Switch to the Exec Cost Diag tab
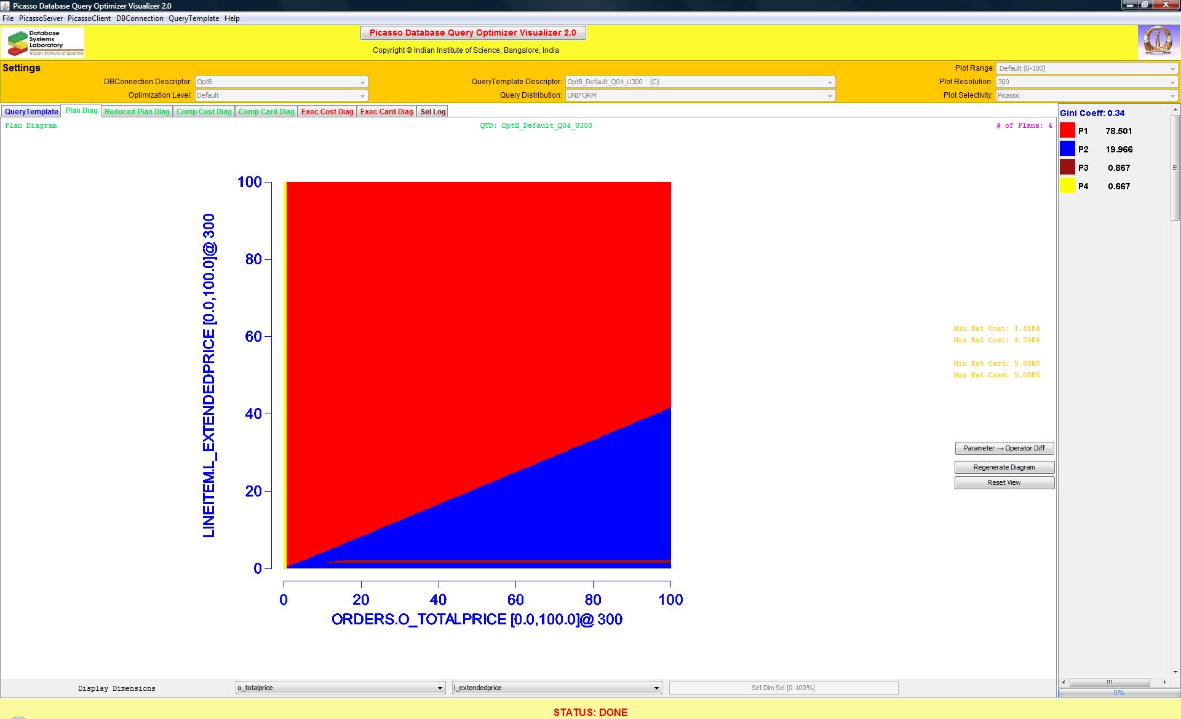Viewport: 1181px width, 719px height. pyautogui.click(x=327, y=111)
